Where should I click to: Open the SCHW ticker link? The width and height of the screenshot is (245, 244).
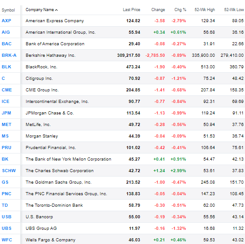[x=9, y=171]
